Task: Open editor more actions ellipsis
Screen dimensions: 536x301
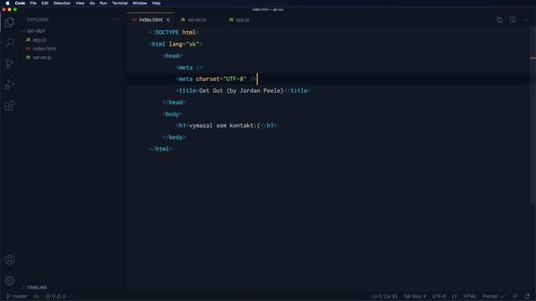Action: [525, 20]
